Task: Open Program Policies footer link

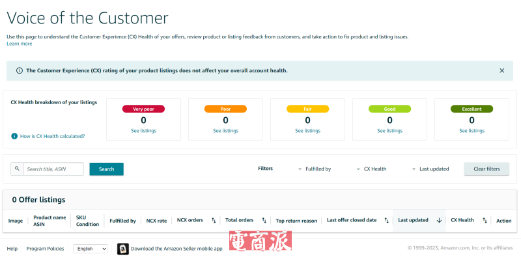Action: tap(45, 249)
